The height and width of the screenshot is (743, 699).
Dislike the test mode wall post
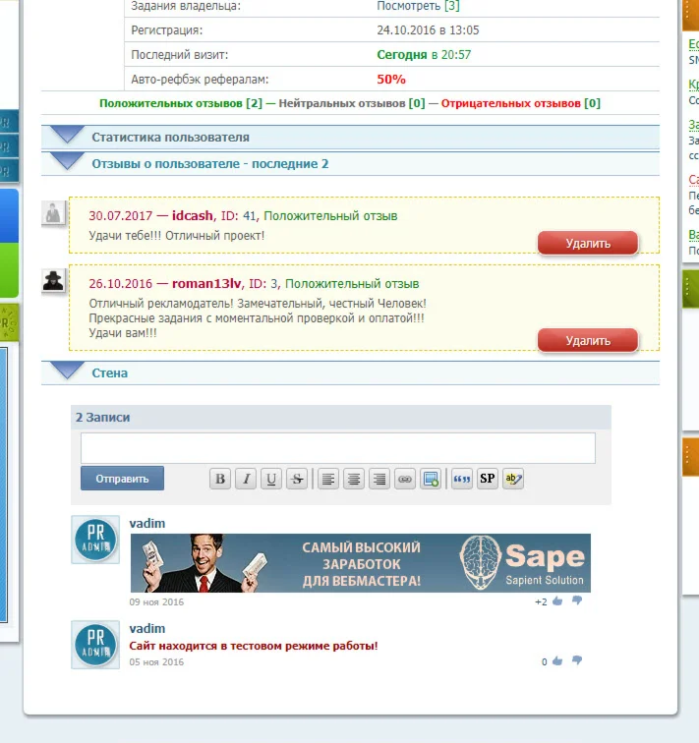pyautogui.click(x=577, y=660)
